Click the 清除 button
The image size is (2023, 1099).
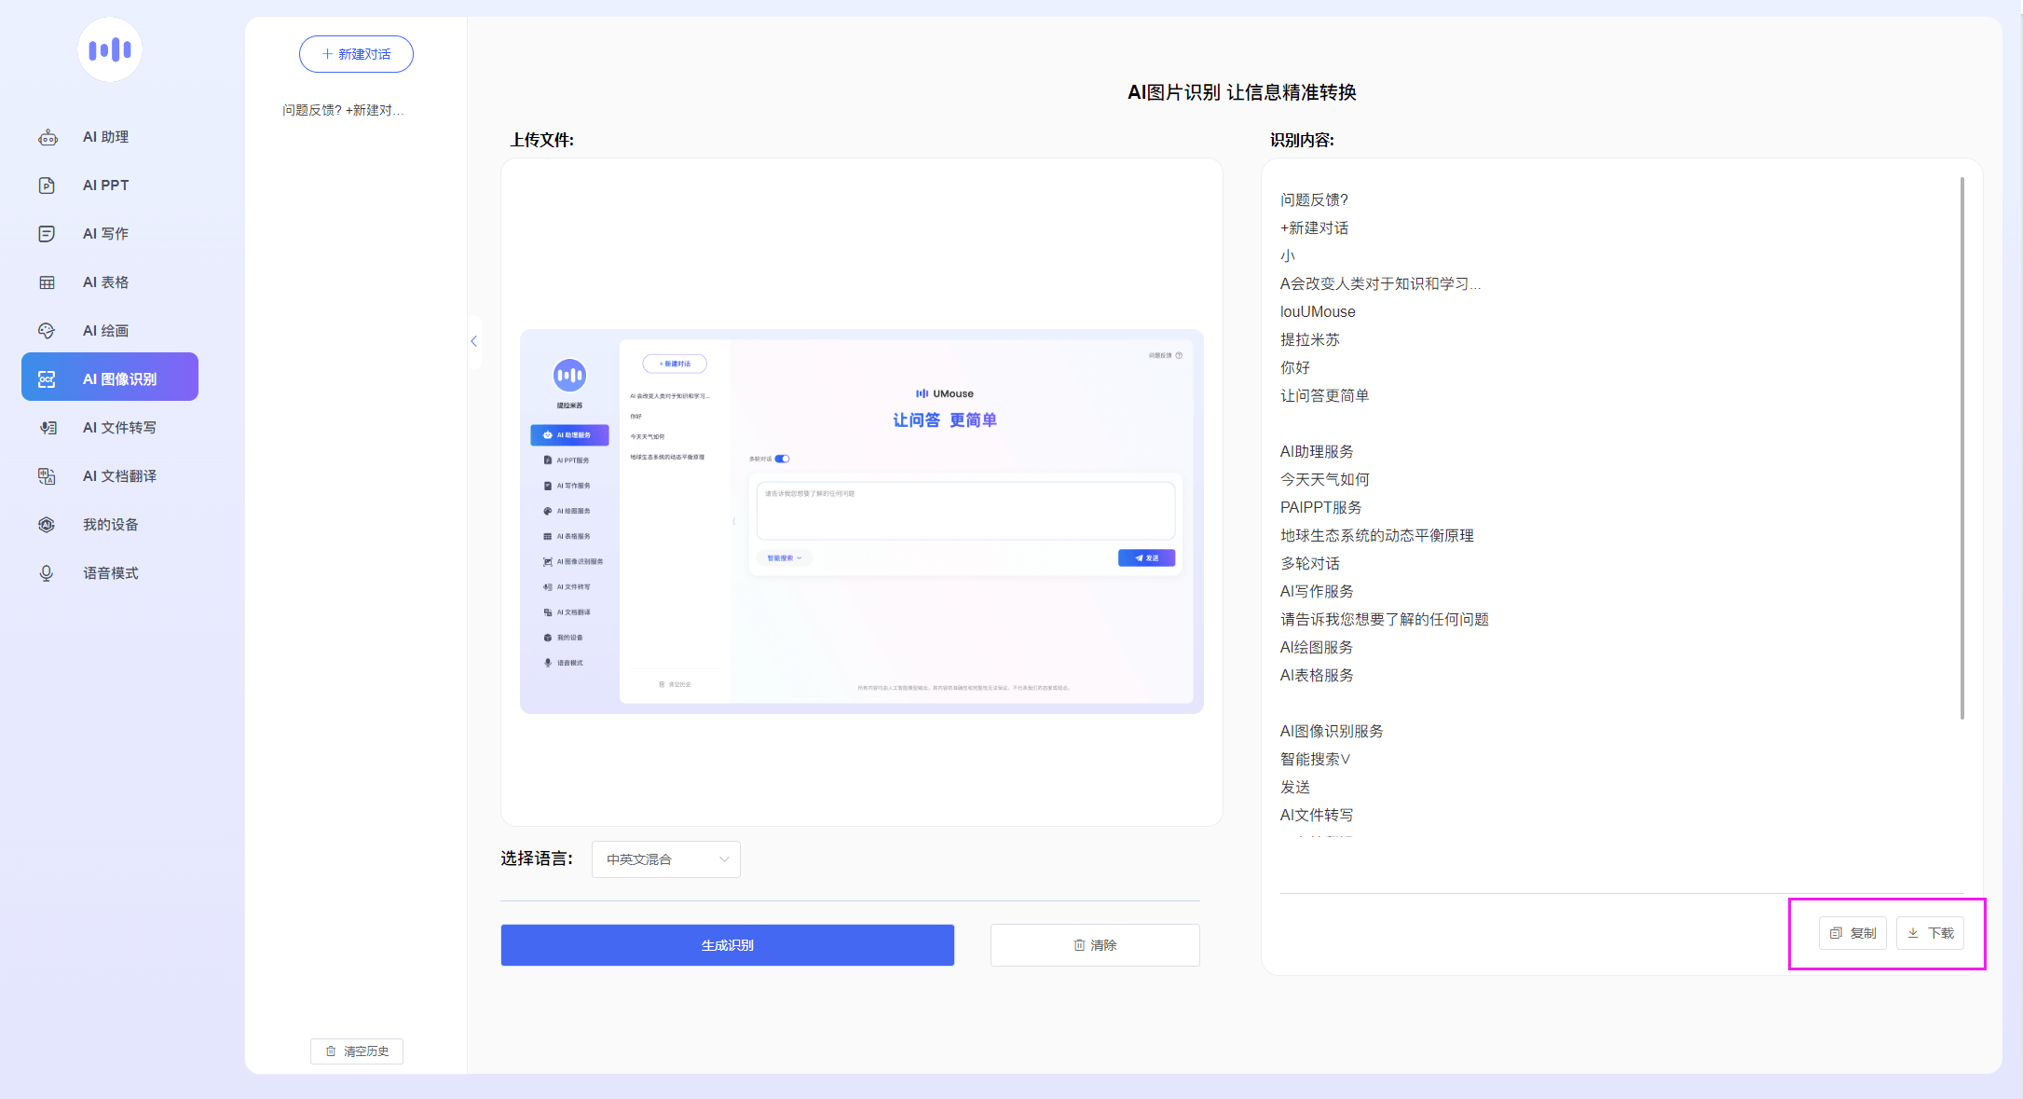[x=1094, y=945]
